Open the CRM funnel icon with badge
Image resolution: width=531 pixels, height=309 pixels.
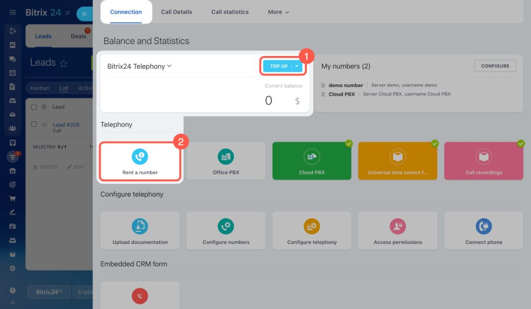click(x=12, y=157)
